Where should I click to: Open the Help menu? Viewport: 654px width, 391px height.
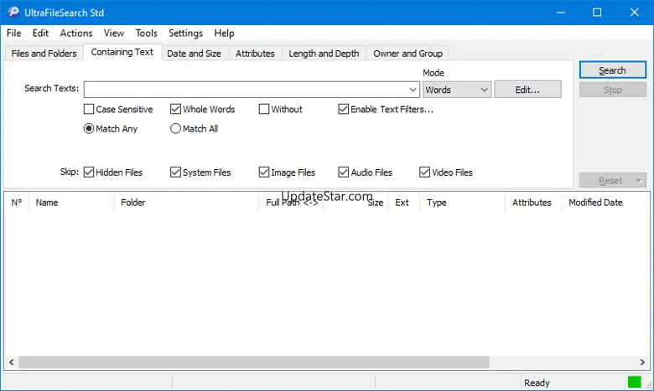(x=224, y=33)
